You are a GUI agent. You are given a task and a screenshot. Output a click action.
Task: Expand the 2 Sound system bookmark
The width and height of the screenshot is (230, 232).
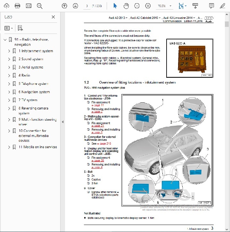tap(9, 59)
